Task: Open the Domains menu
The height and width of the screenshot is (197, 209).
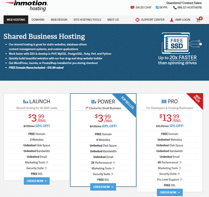Action: 38,20
